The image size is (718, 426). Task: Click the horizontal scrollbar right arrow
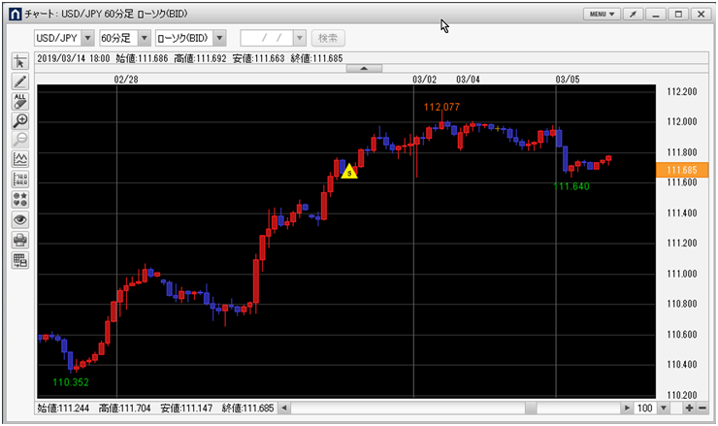tap(627, 409)
